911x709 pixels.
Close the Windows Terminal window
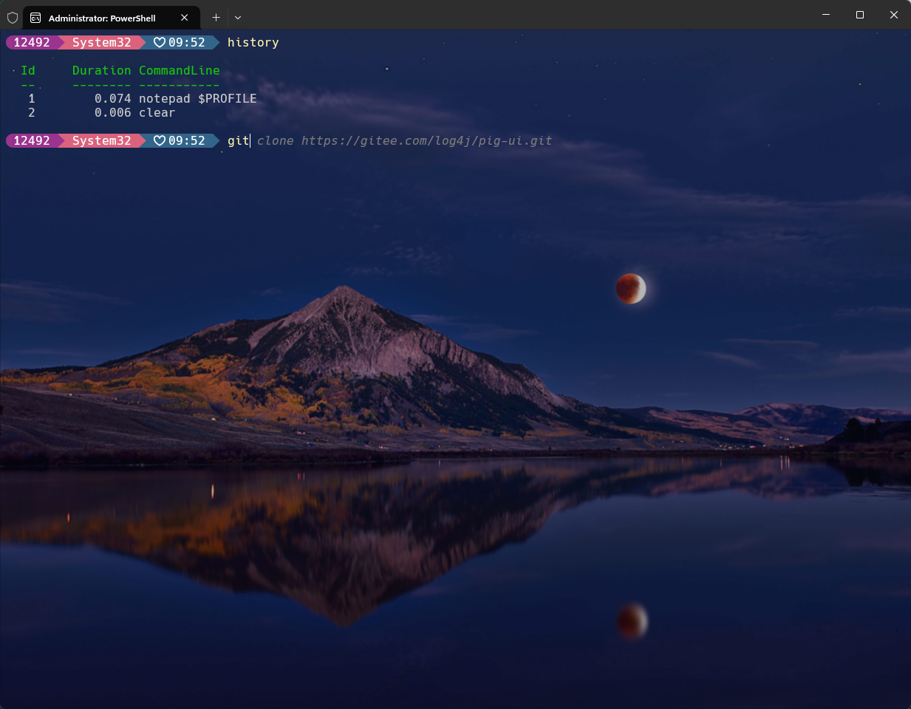click(893, 15)
